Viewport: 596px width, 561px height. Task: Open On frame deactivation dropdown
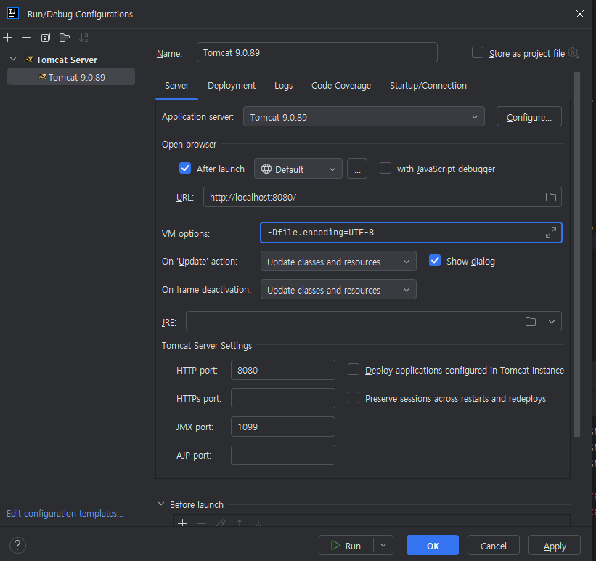[338, 289]
